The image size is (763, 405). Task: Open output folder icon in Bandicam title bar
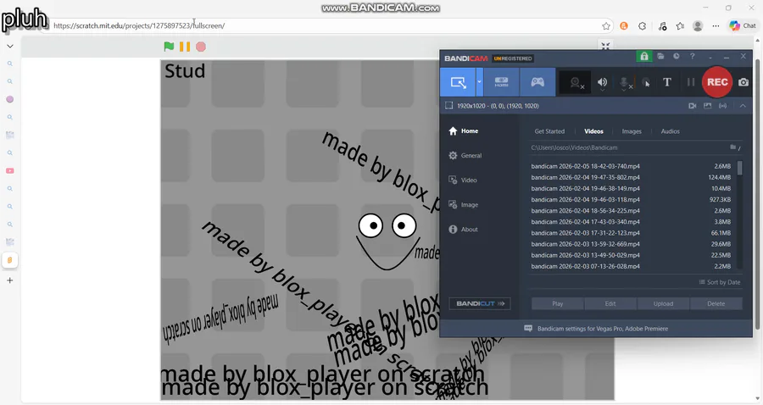[x=660, y=57]
